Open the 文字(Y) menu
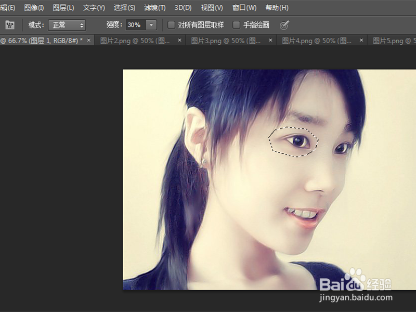 coord(94,8)
